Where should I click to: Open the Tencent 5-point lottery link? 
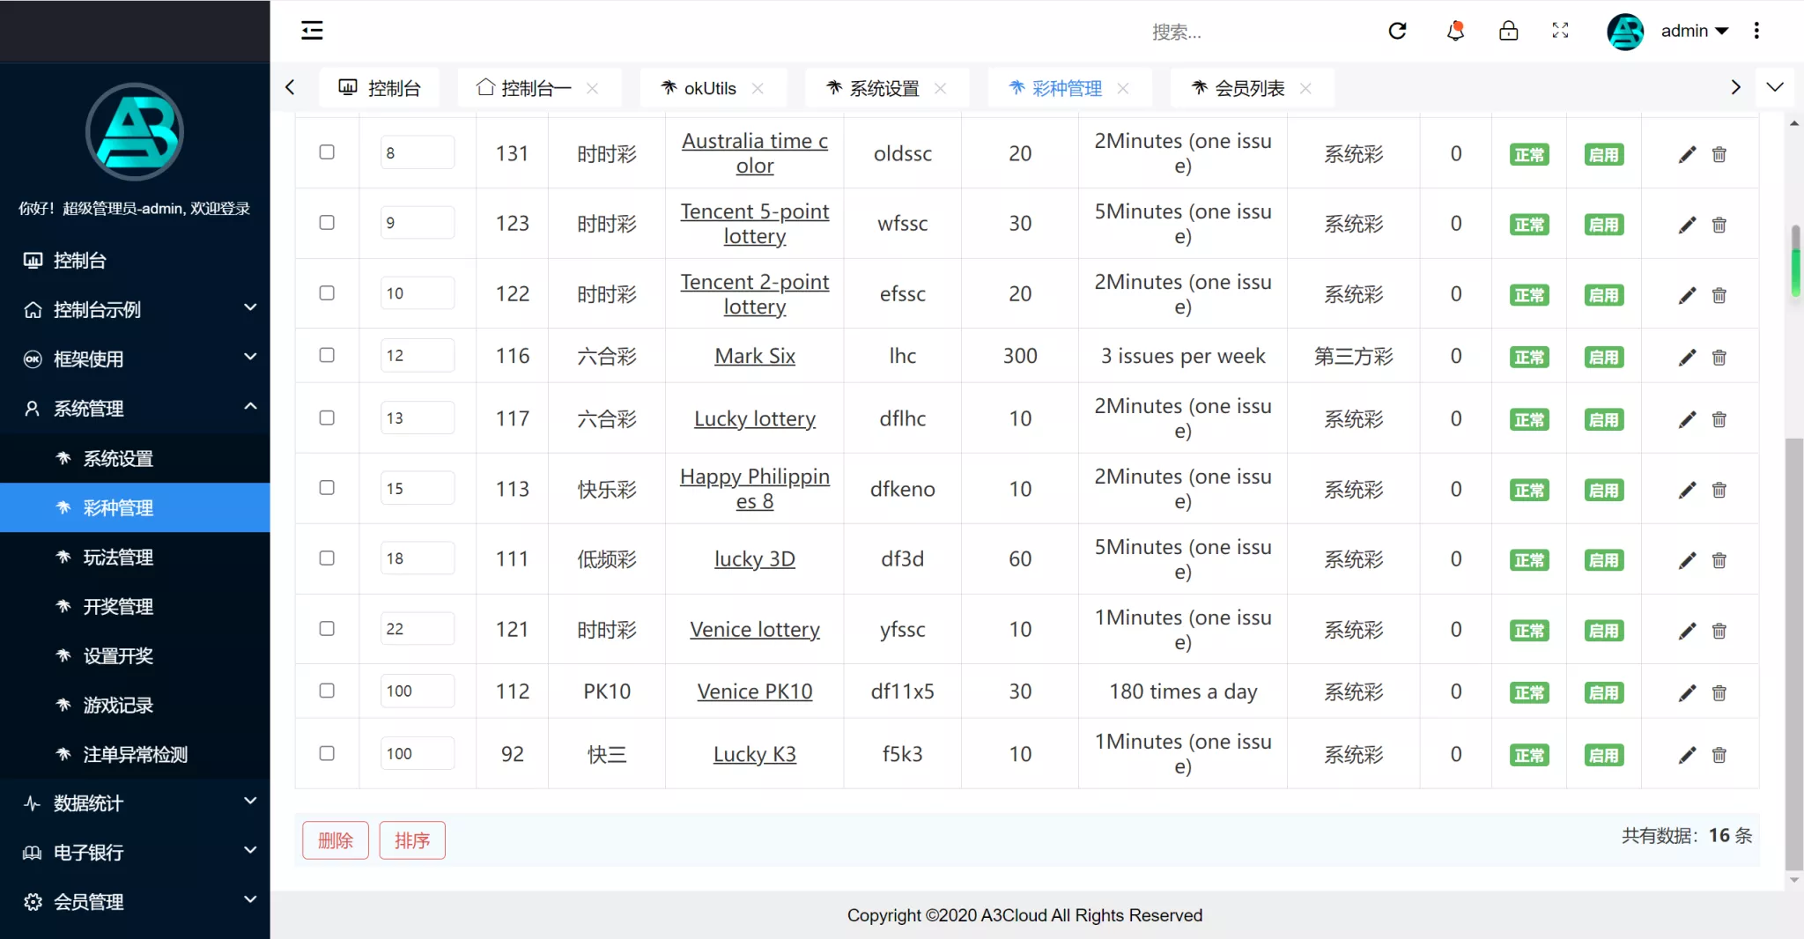[754, 224]
